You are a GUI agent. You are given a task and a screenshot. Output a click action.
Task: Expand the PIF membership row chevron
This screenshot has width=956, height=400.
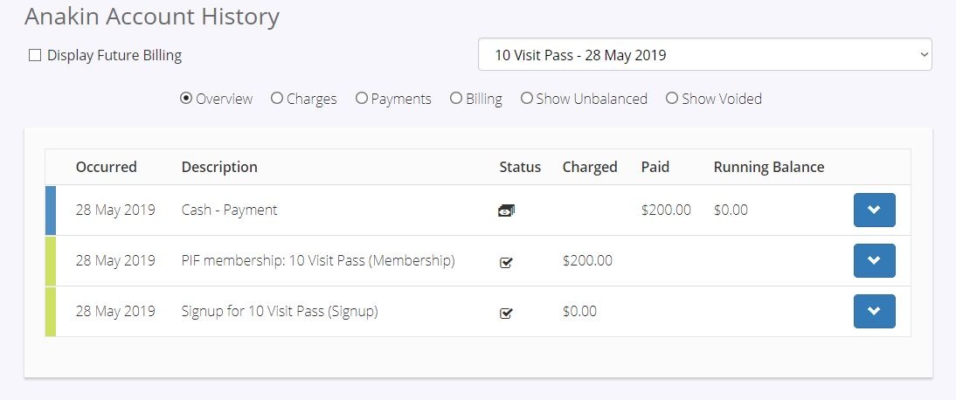(875, 260)
